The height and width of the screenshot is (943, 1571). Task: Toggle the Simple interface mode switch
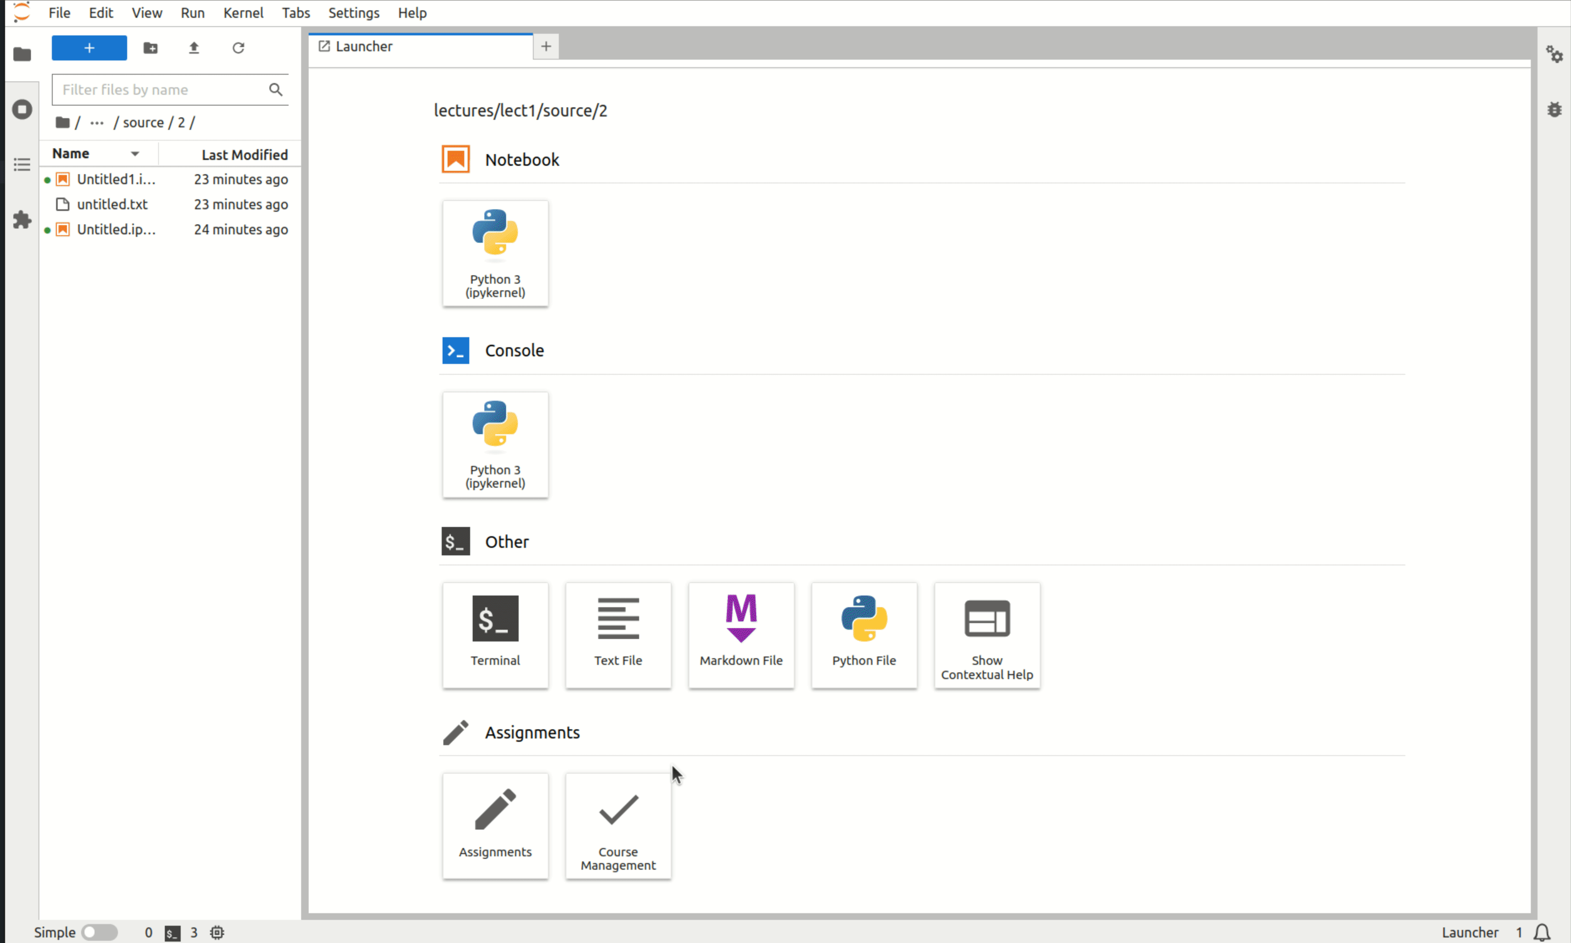(100, 932)
